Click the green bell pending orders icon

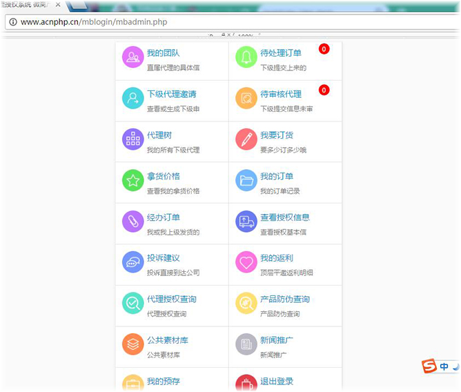[246, 57]
